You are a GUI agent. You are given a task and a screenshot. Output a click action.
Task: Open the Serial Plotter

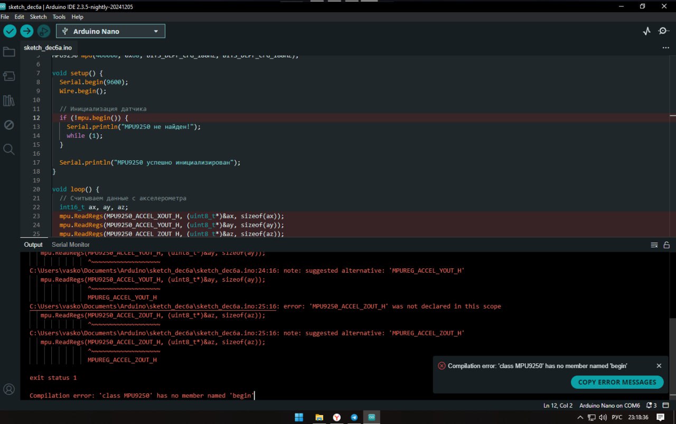point(647,31)
